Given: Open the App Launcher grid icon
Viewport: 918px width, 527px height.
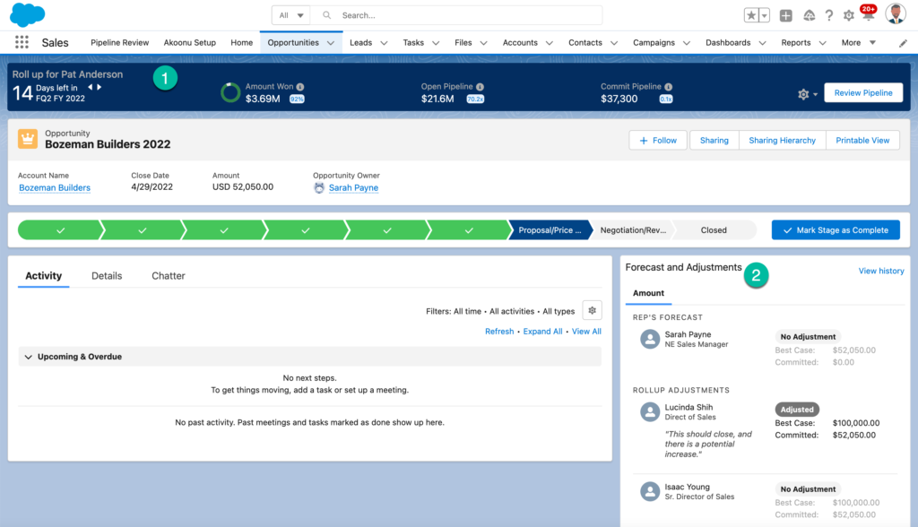Looking at the screenshot, I should pos(22,42).
